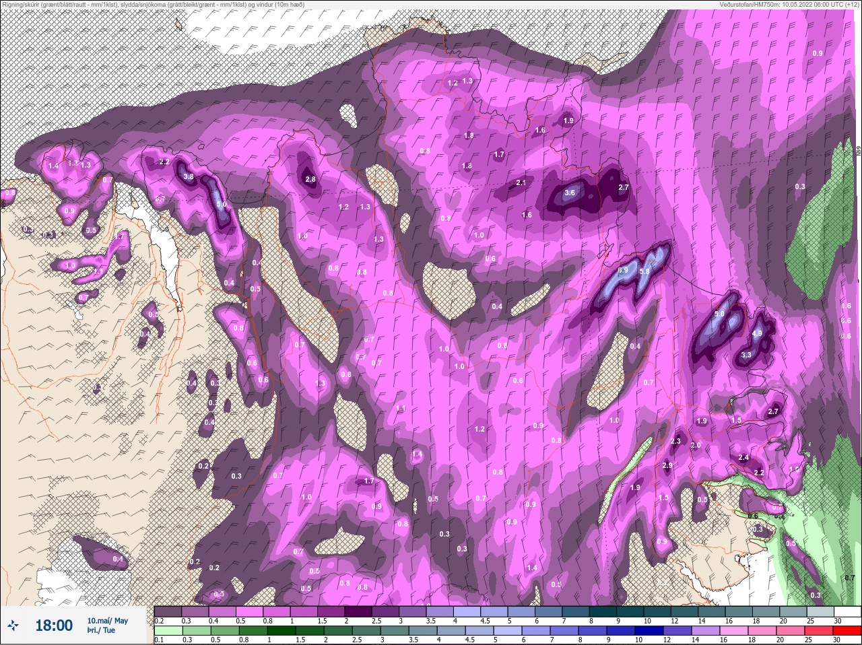Viewport: 862px width, 645px height.
Task: Pick the red swatch ending the rain scale
Action: coord(848,631)
